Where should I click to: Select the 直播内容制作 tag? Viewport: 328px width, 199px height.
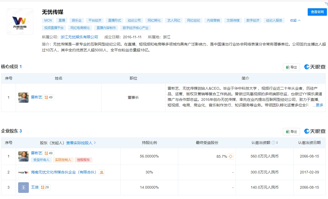pyautogui.click(x=106, y=28)
